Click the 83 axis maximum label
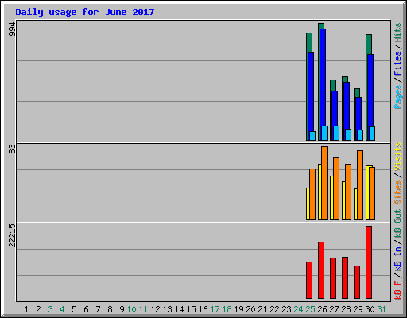The image size is (407, 318). [x=12, y=149]
